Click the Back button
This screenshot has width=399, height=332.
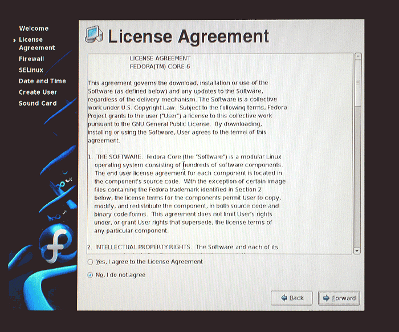point(292,298)
